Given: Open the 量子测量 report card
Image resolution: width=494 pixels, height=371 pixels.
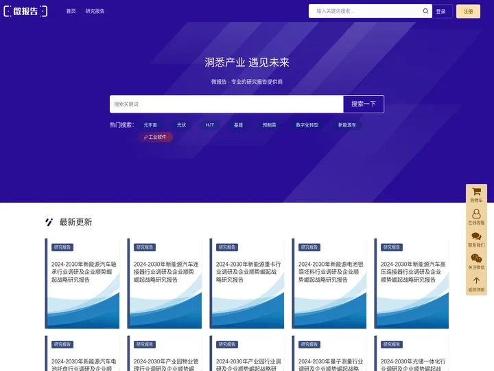Looking at the screenshot, I should [x=329, y=353].
